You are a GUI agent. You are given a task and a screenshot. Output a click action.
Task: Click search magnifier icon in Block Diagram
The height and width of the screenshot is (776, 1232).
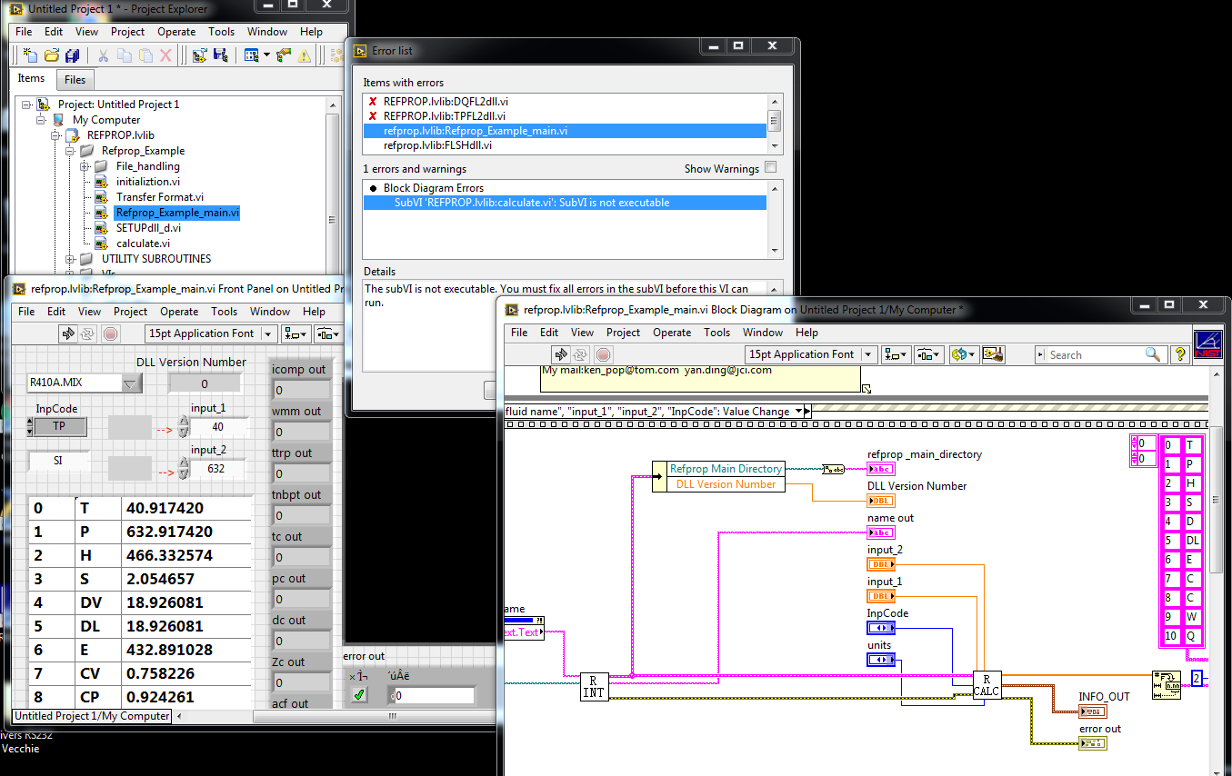tap(1153, 355)
